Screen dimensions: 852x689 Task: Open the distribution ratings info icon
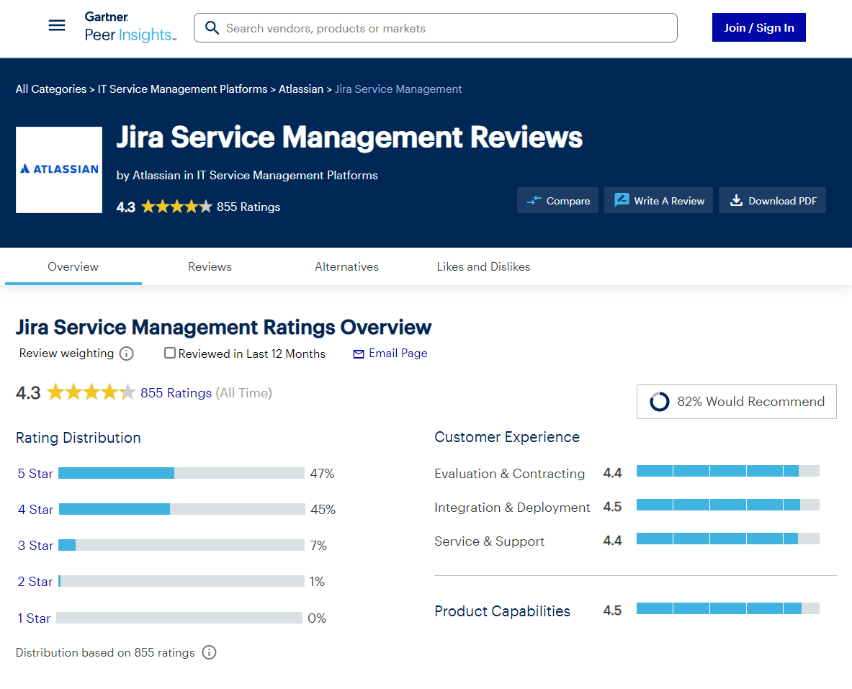pyautogui.click(x=209, y=652)
